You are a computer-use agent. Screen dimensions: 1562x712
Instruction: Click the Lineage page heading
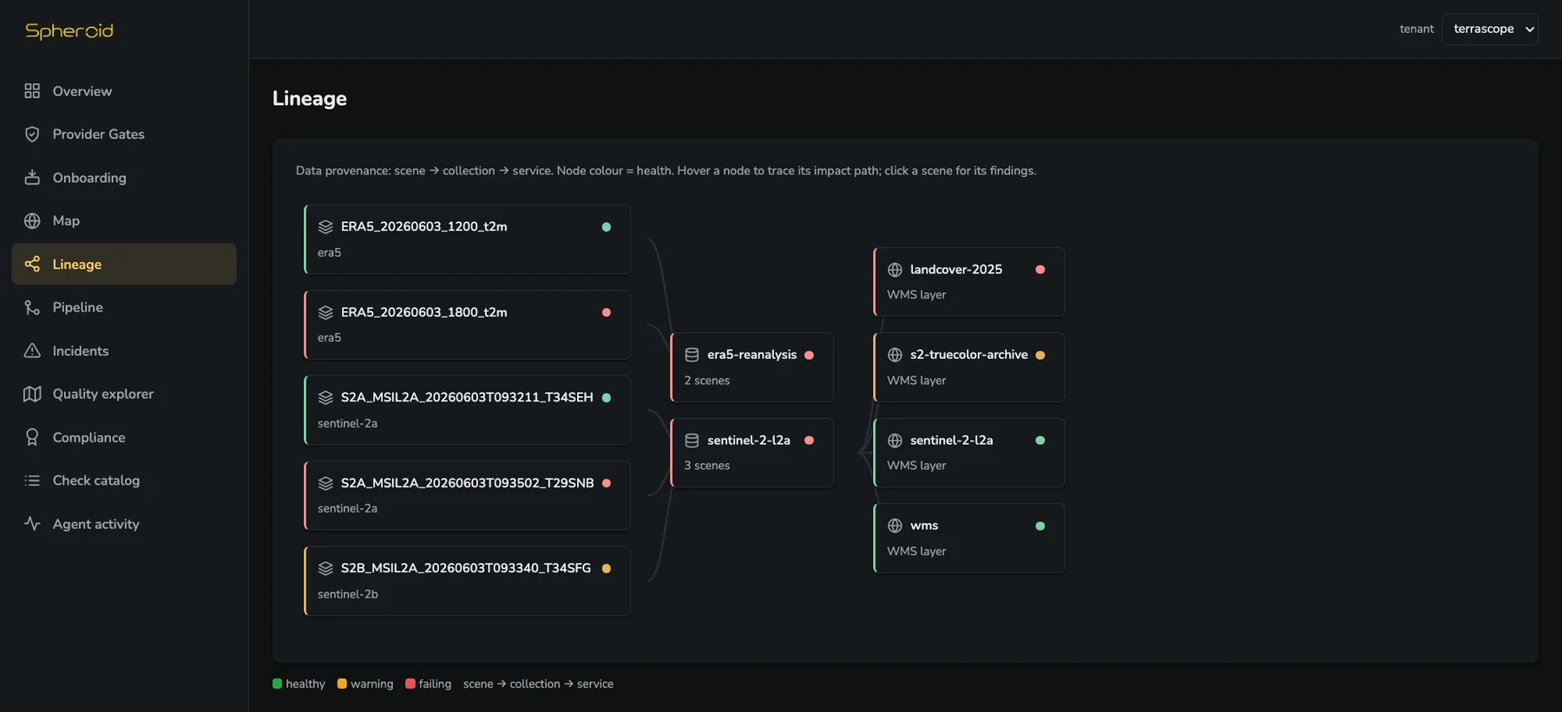310,99
